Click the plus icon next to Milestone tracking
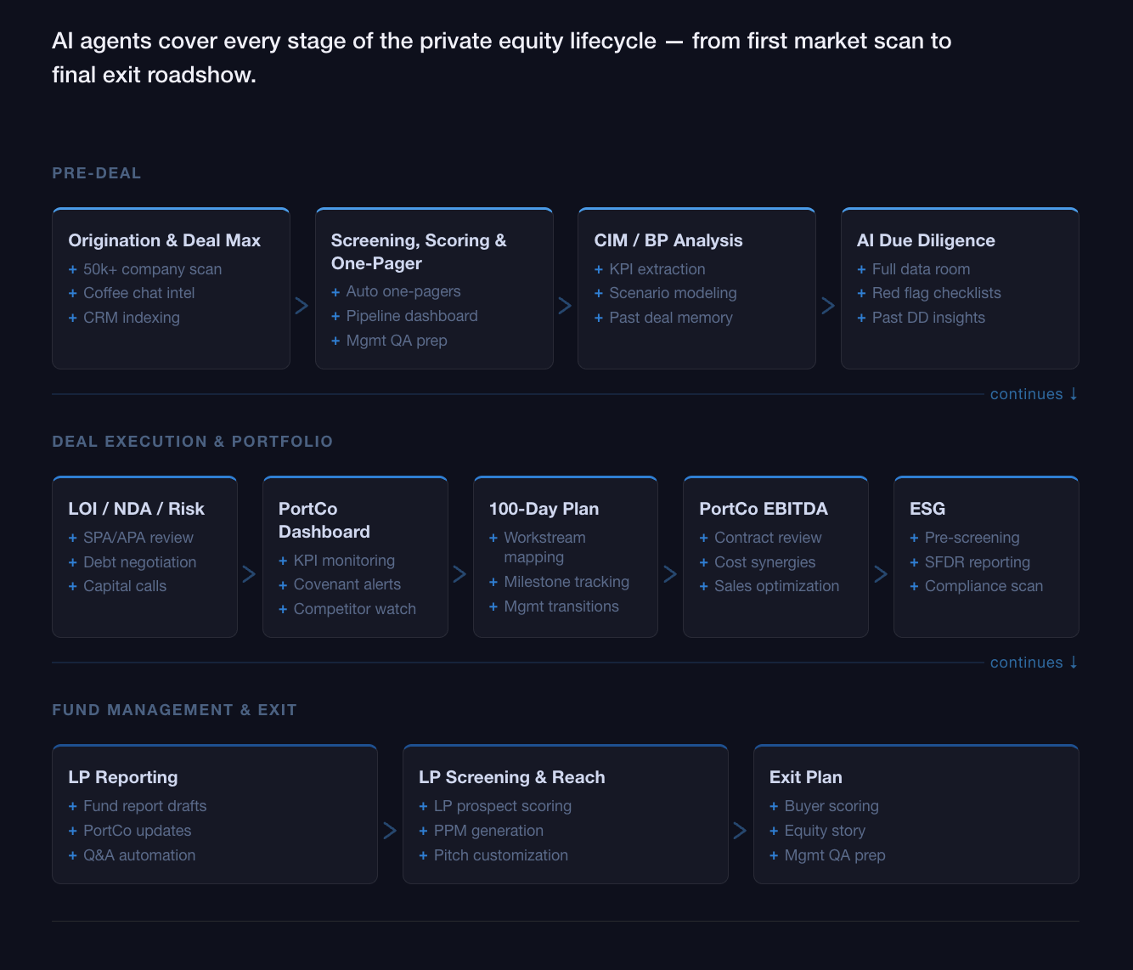 click(493, 582)
